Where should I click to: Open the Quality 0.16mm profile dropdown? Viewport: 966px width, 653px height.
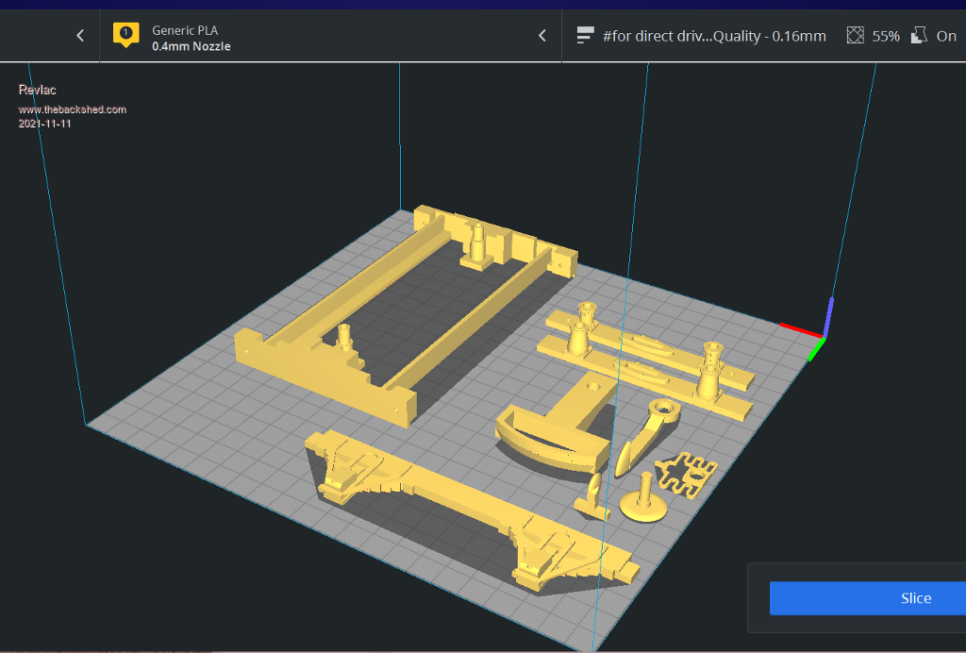(x=714, y=36)
